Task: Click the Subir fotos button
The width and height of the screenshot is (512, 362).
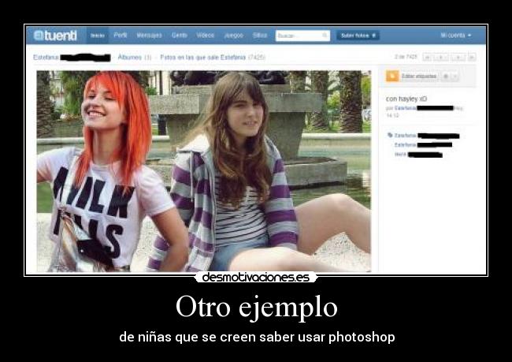Action: pos(358,35)
